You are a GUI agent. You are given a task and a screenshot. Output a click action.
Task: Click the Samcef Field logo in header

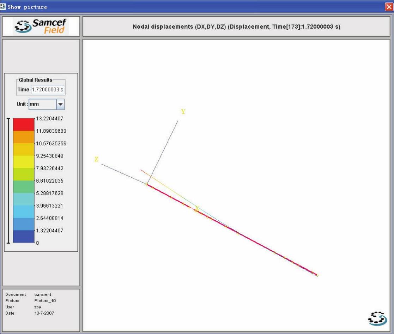click(x=41, y=26)
